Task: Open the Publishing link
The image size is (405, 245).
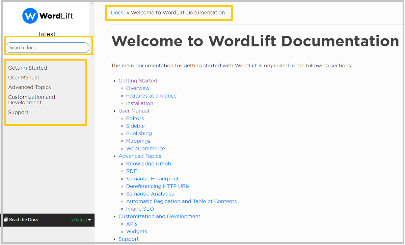Action: [x=139, y=133]
